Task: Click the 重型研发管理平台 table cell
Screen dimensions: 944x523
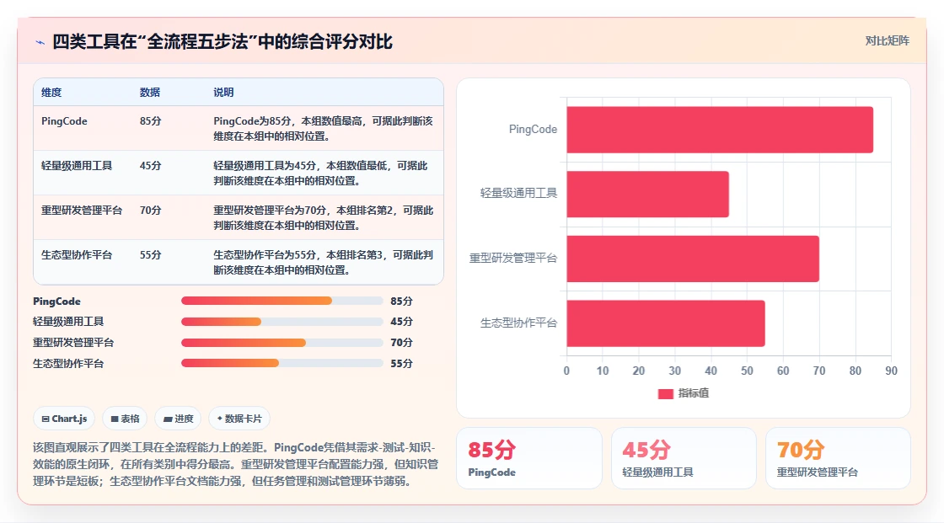Action: point(82,210)
